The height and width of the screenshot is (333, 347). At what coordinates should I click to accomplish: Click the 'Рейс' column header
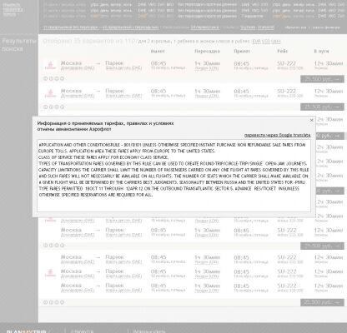point(283,52)
